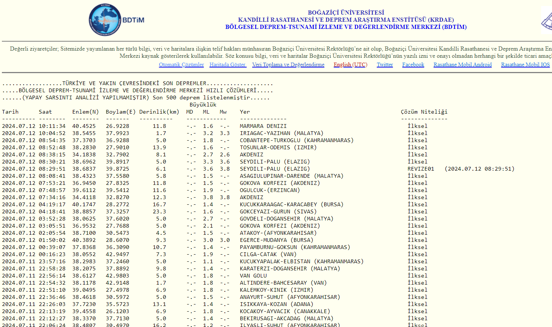Open the Facebook link
552x327 pixels.
(x=413, y=64)
